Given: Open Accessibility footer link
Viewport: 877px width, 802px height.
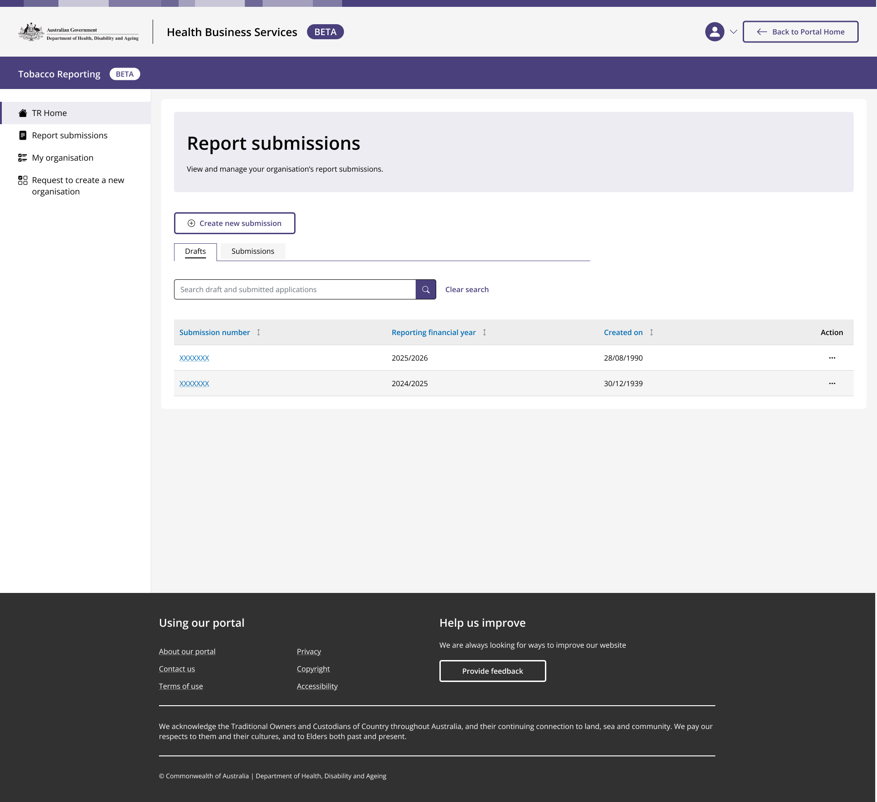Looking at the screenshot, I should pos(317,686).
